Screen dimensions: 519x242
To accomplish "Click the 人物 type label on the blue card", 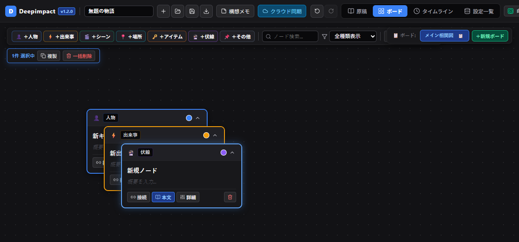I will pyautogui.click(x=111, y=118).
